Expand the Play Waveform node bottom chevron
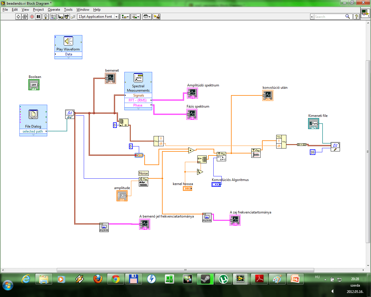Screen dimensions: 371x297 coord(68,58)
